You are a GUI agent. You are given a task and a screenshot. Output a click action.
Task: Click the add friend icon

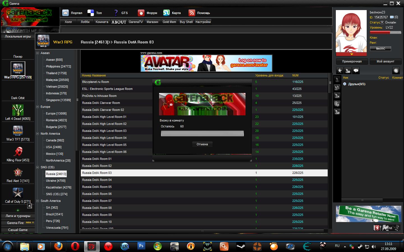pyautogui.click(x=348, y=71)
